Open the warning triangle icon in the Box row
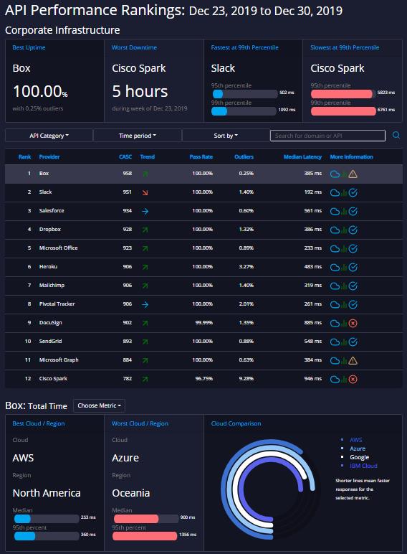The height and width of the screenshot is (554, 407). (x=353, y=174)
